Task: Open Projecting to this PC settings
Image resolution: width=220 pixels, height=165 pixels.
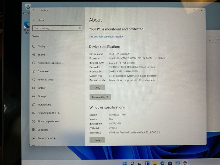Action: (49, 113)
